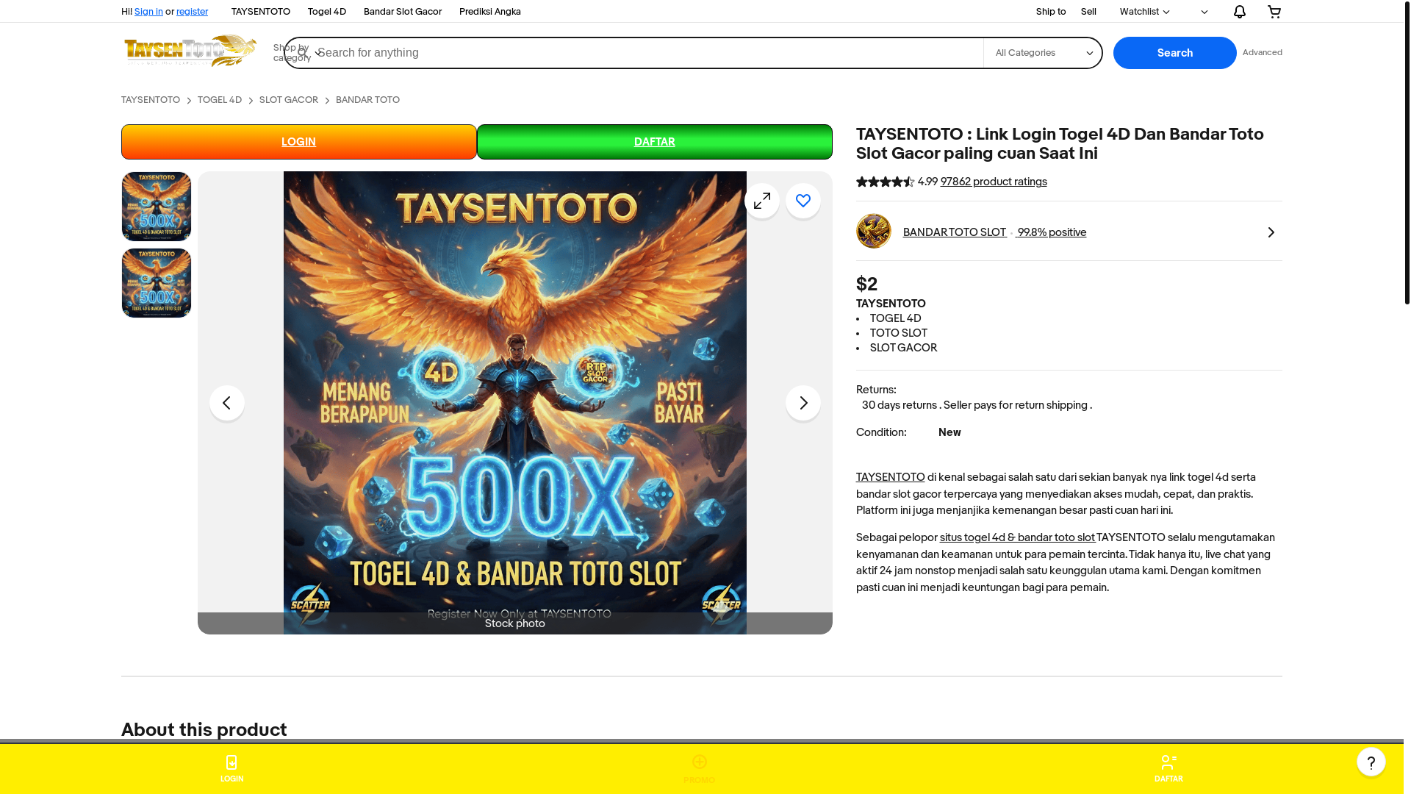Open help question mark button
The height and width of the screenshot is (794, 1411).
click(x=1371, y=762)
